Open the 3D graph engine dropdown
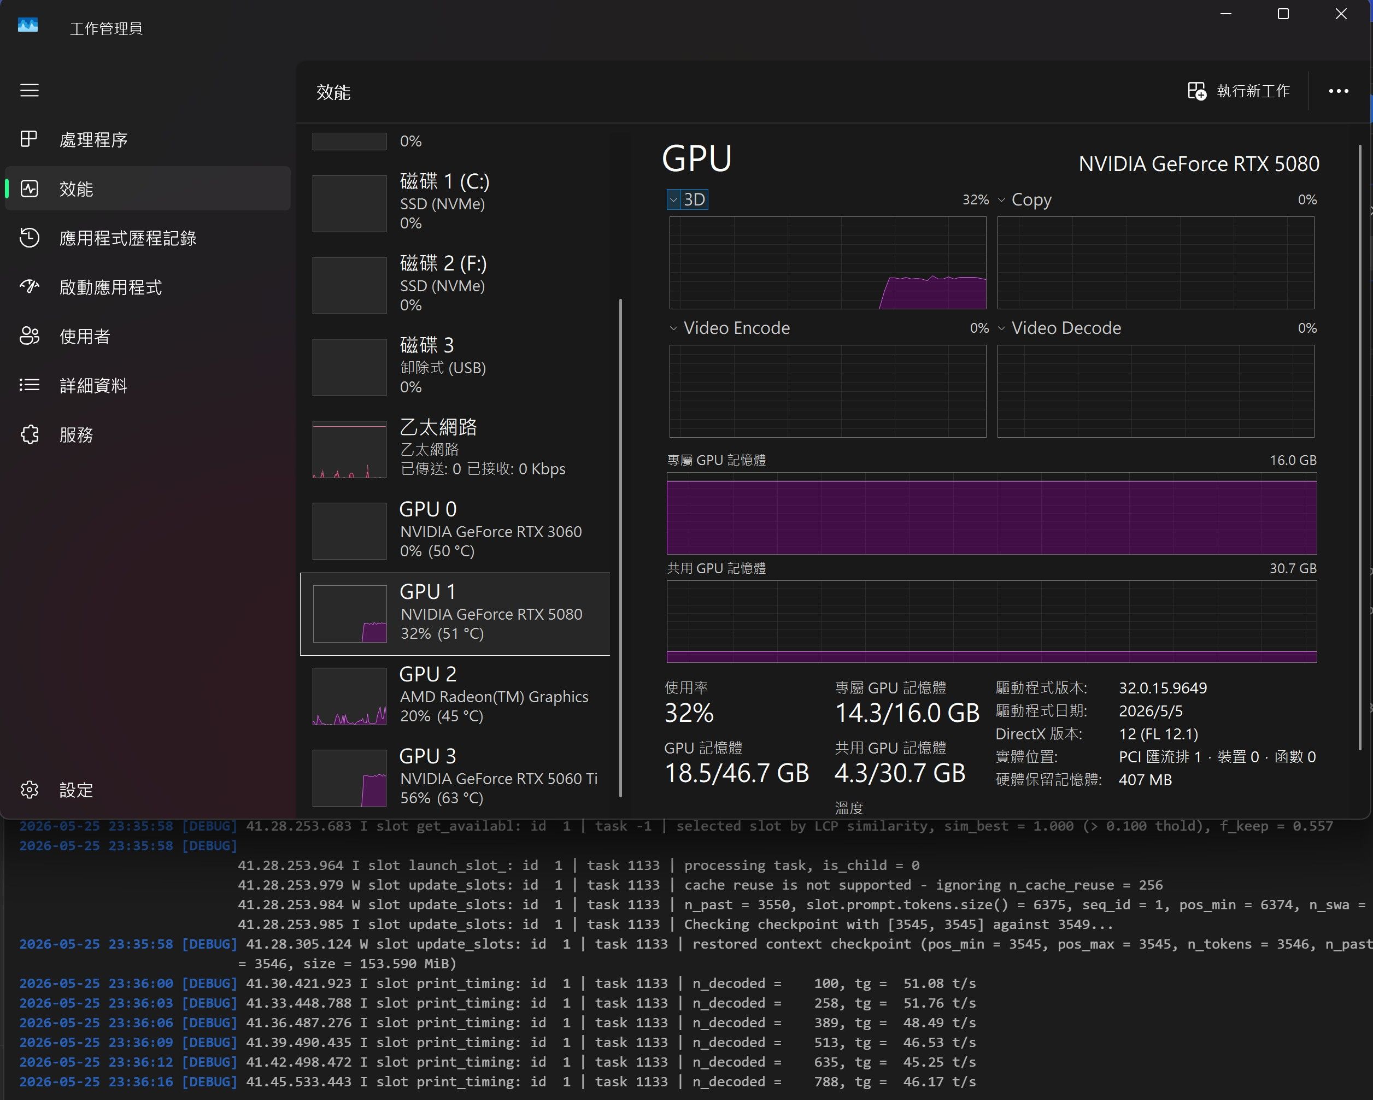Screen dimensions: 1373x1100 coord(687,199)
